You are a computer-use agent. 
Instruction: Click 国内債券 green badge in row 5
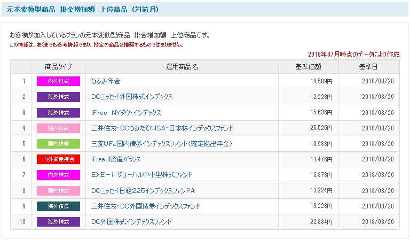58,143
